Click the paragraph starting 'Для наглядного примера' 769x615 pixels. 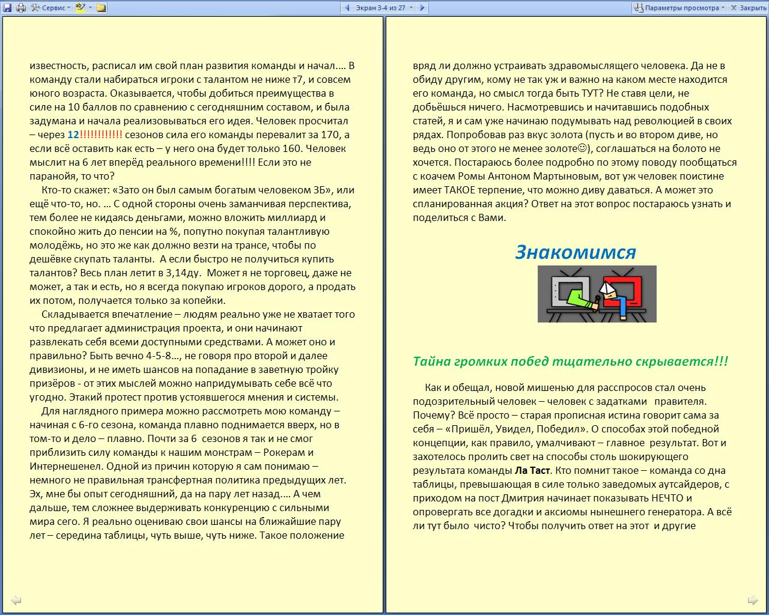point(187,473)
